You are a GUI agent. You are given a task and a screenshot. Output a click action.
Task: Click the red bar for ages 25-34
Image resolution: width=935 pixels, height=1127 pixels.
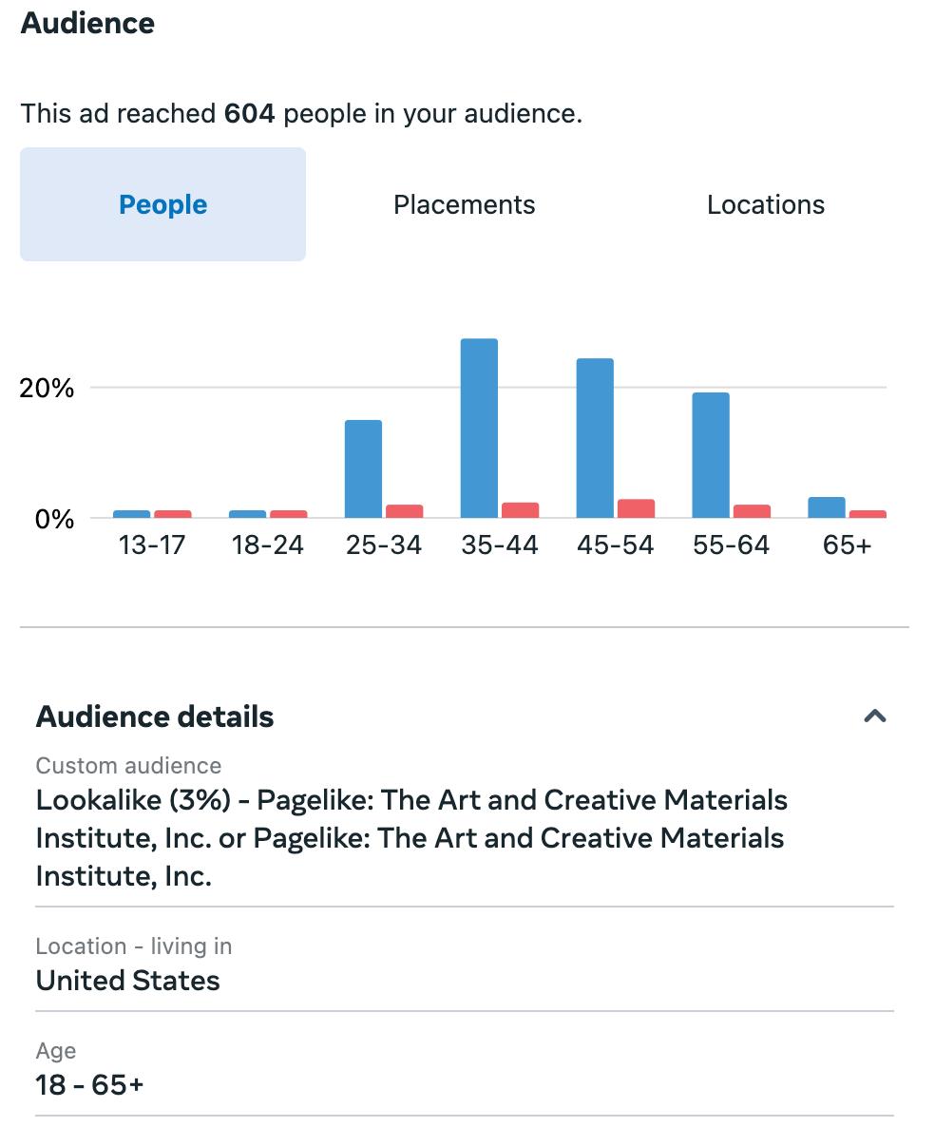pos(404,511)
